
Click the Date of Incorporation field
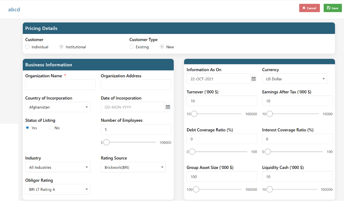click(x=133, y=107)
